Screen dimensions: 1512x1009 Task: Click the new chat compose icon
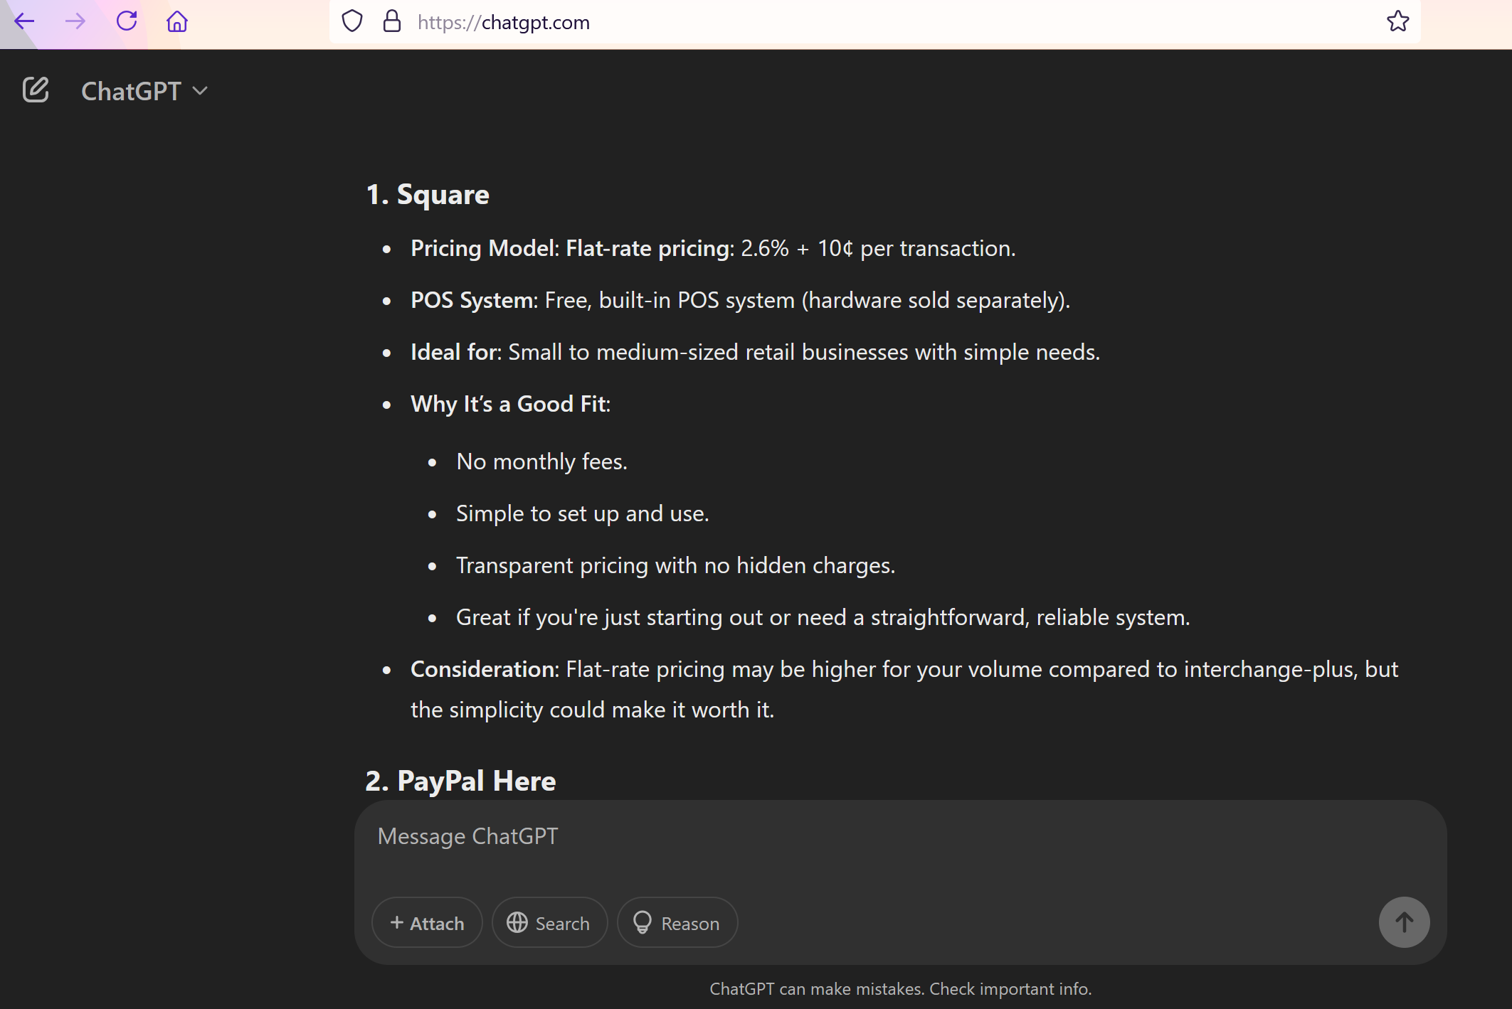click(36, 90)
